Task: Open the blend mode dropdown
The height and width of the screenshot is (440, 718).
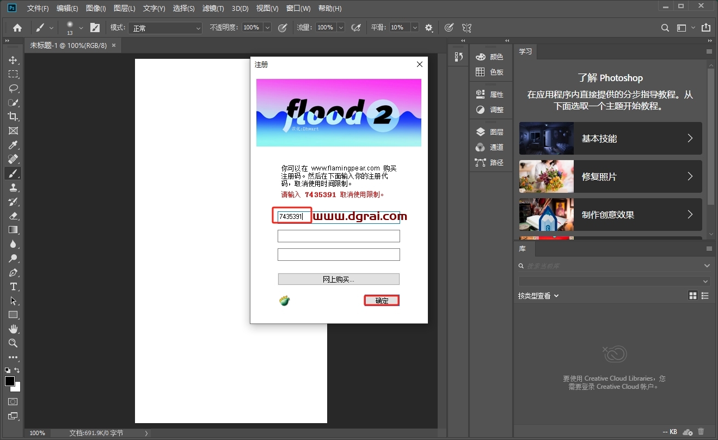Action: 165,28
